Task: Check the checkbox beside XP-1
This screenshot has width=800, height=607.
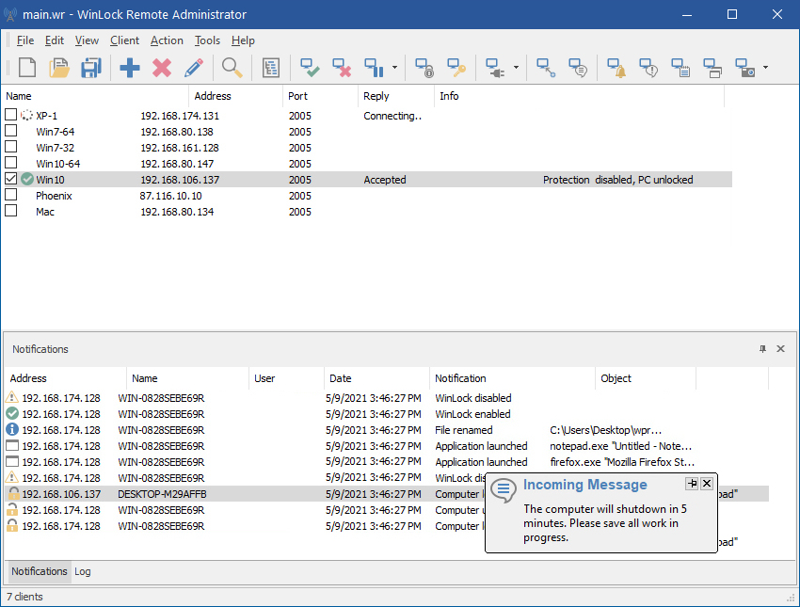Action: 11,115
